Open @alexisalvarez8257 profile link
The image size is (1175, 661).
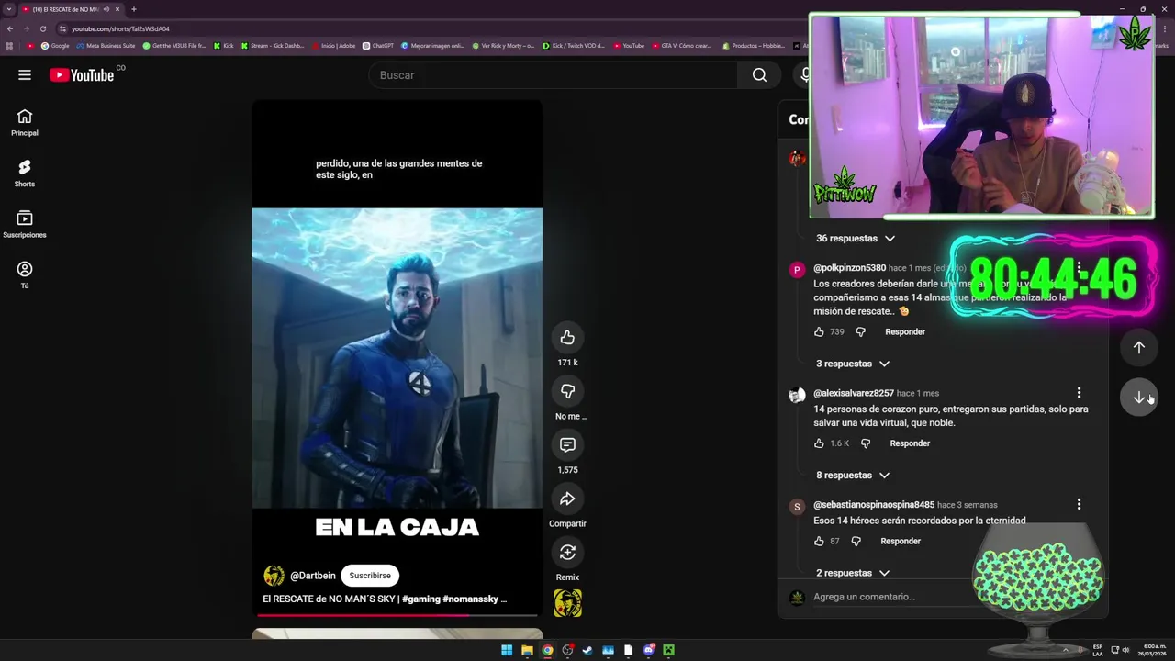click(x=854, y=393)
